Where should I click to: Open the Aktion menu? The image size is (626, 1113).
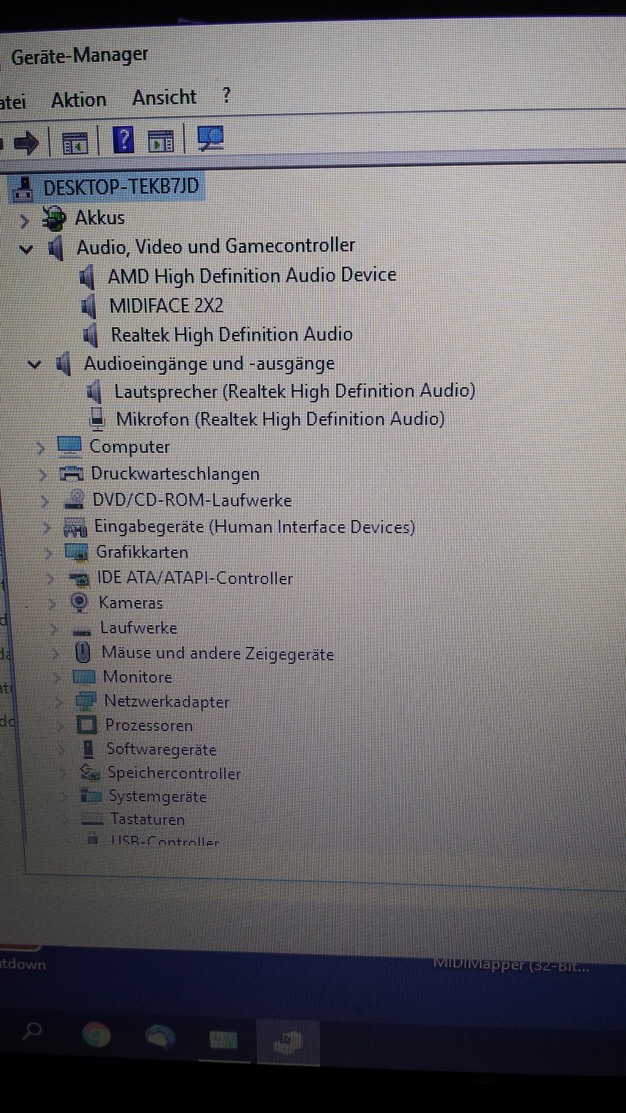point(79,100)
